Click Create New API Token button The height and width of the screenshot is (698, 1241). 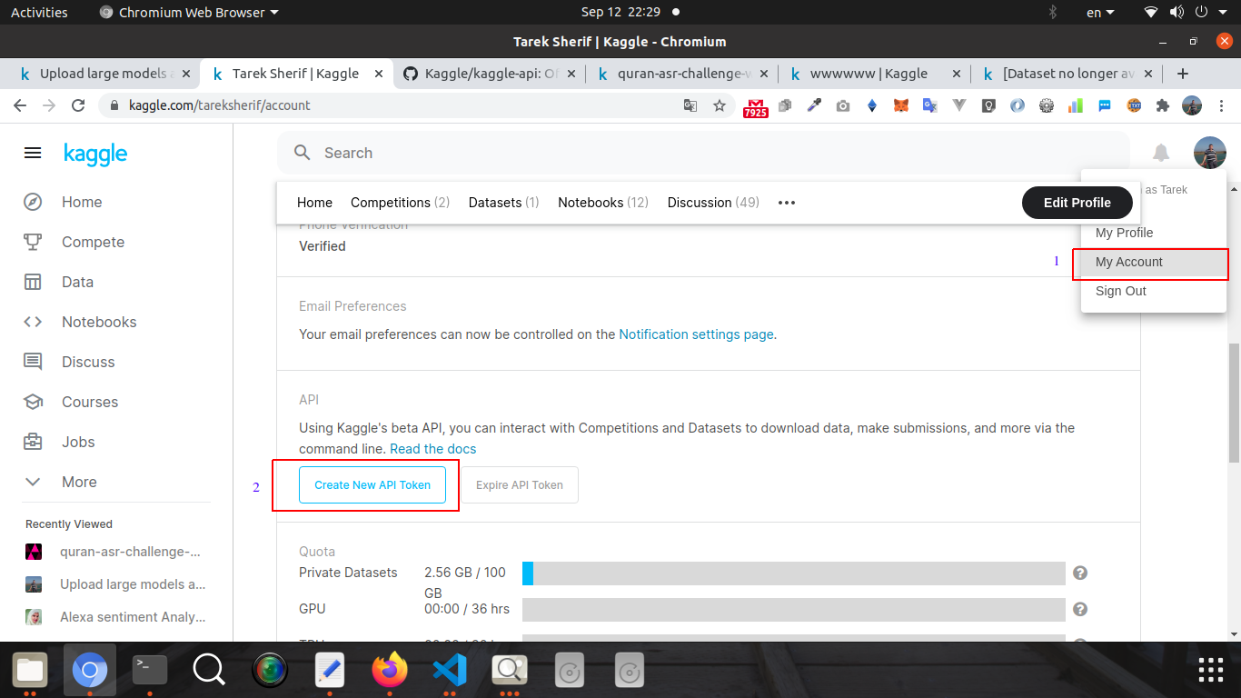(372, 485)
